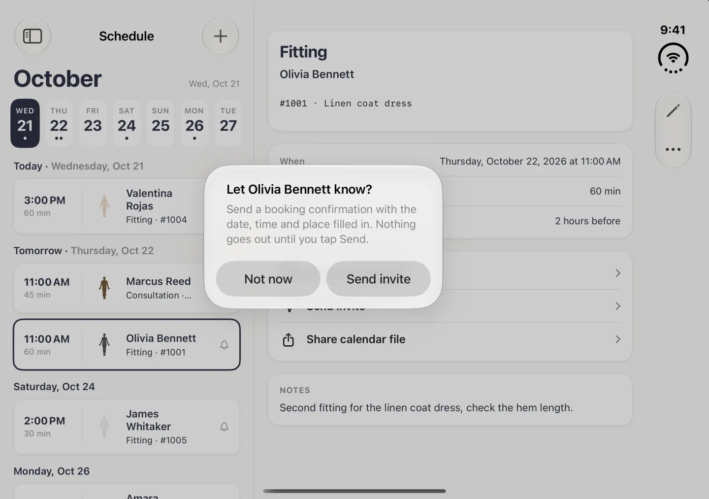This screenshot has width=709, height=499.
Task: Tap the Wi-Fi status icon
Action: tap(673, 58)
